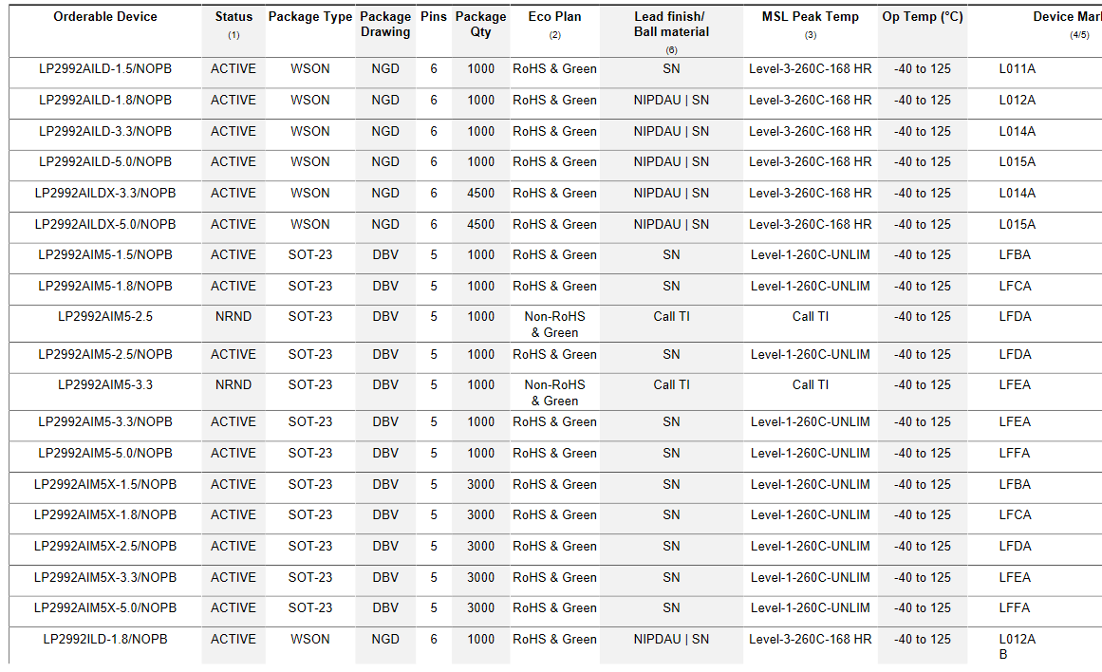Screen dimensions: 1102x672
Task: Select "Level-3-260C-168 HR" for LP2992AILD-5.0/NOPB
Action: pos(811,161)
